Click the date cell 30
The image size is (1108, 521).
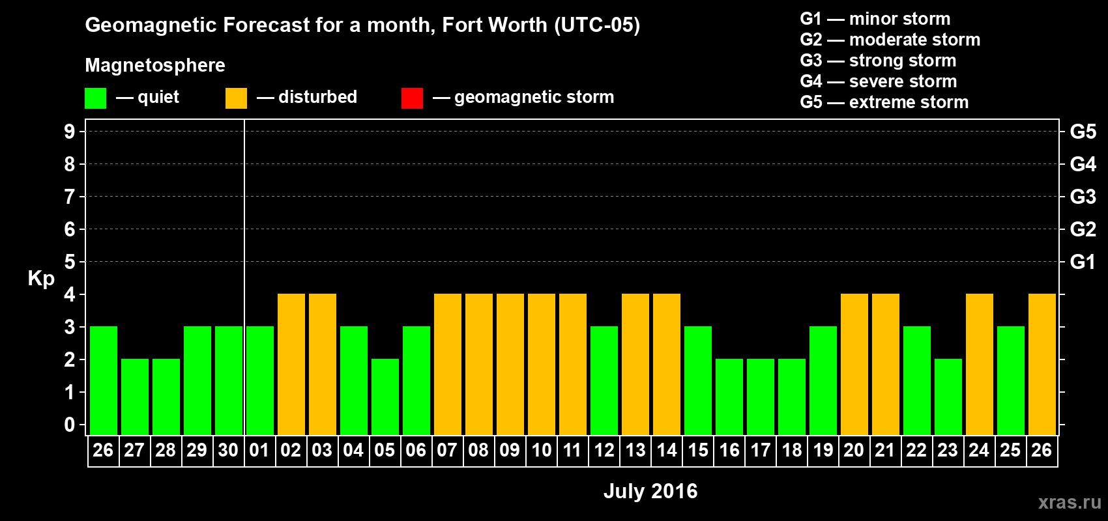click(x=228, y=451)
